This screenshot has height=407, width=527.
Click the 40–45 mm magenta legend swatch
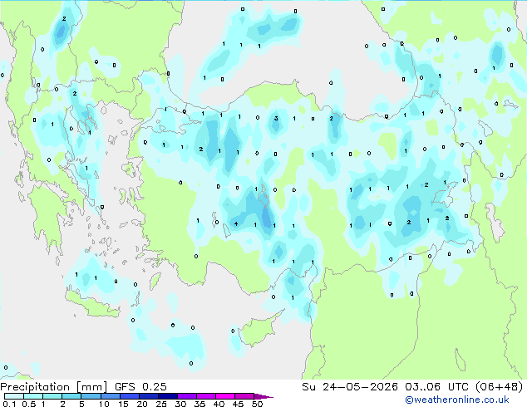225,396
